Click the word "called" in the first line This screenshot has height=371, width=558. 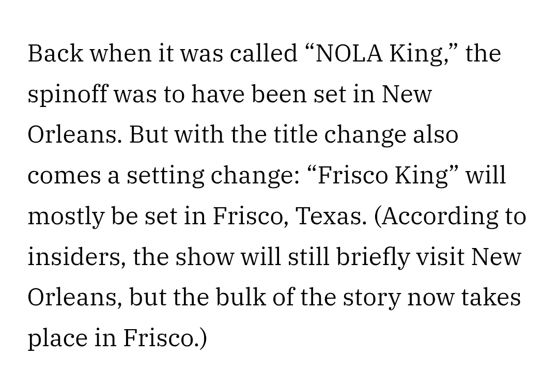(x=263, y=53)
